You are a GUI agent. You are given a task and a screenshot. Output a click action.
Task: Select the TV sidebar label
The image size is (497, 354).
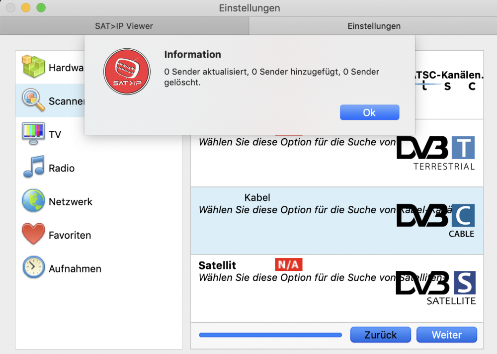pos(55,135)
